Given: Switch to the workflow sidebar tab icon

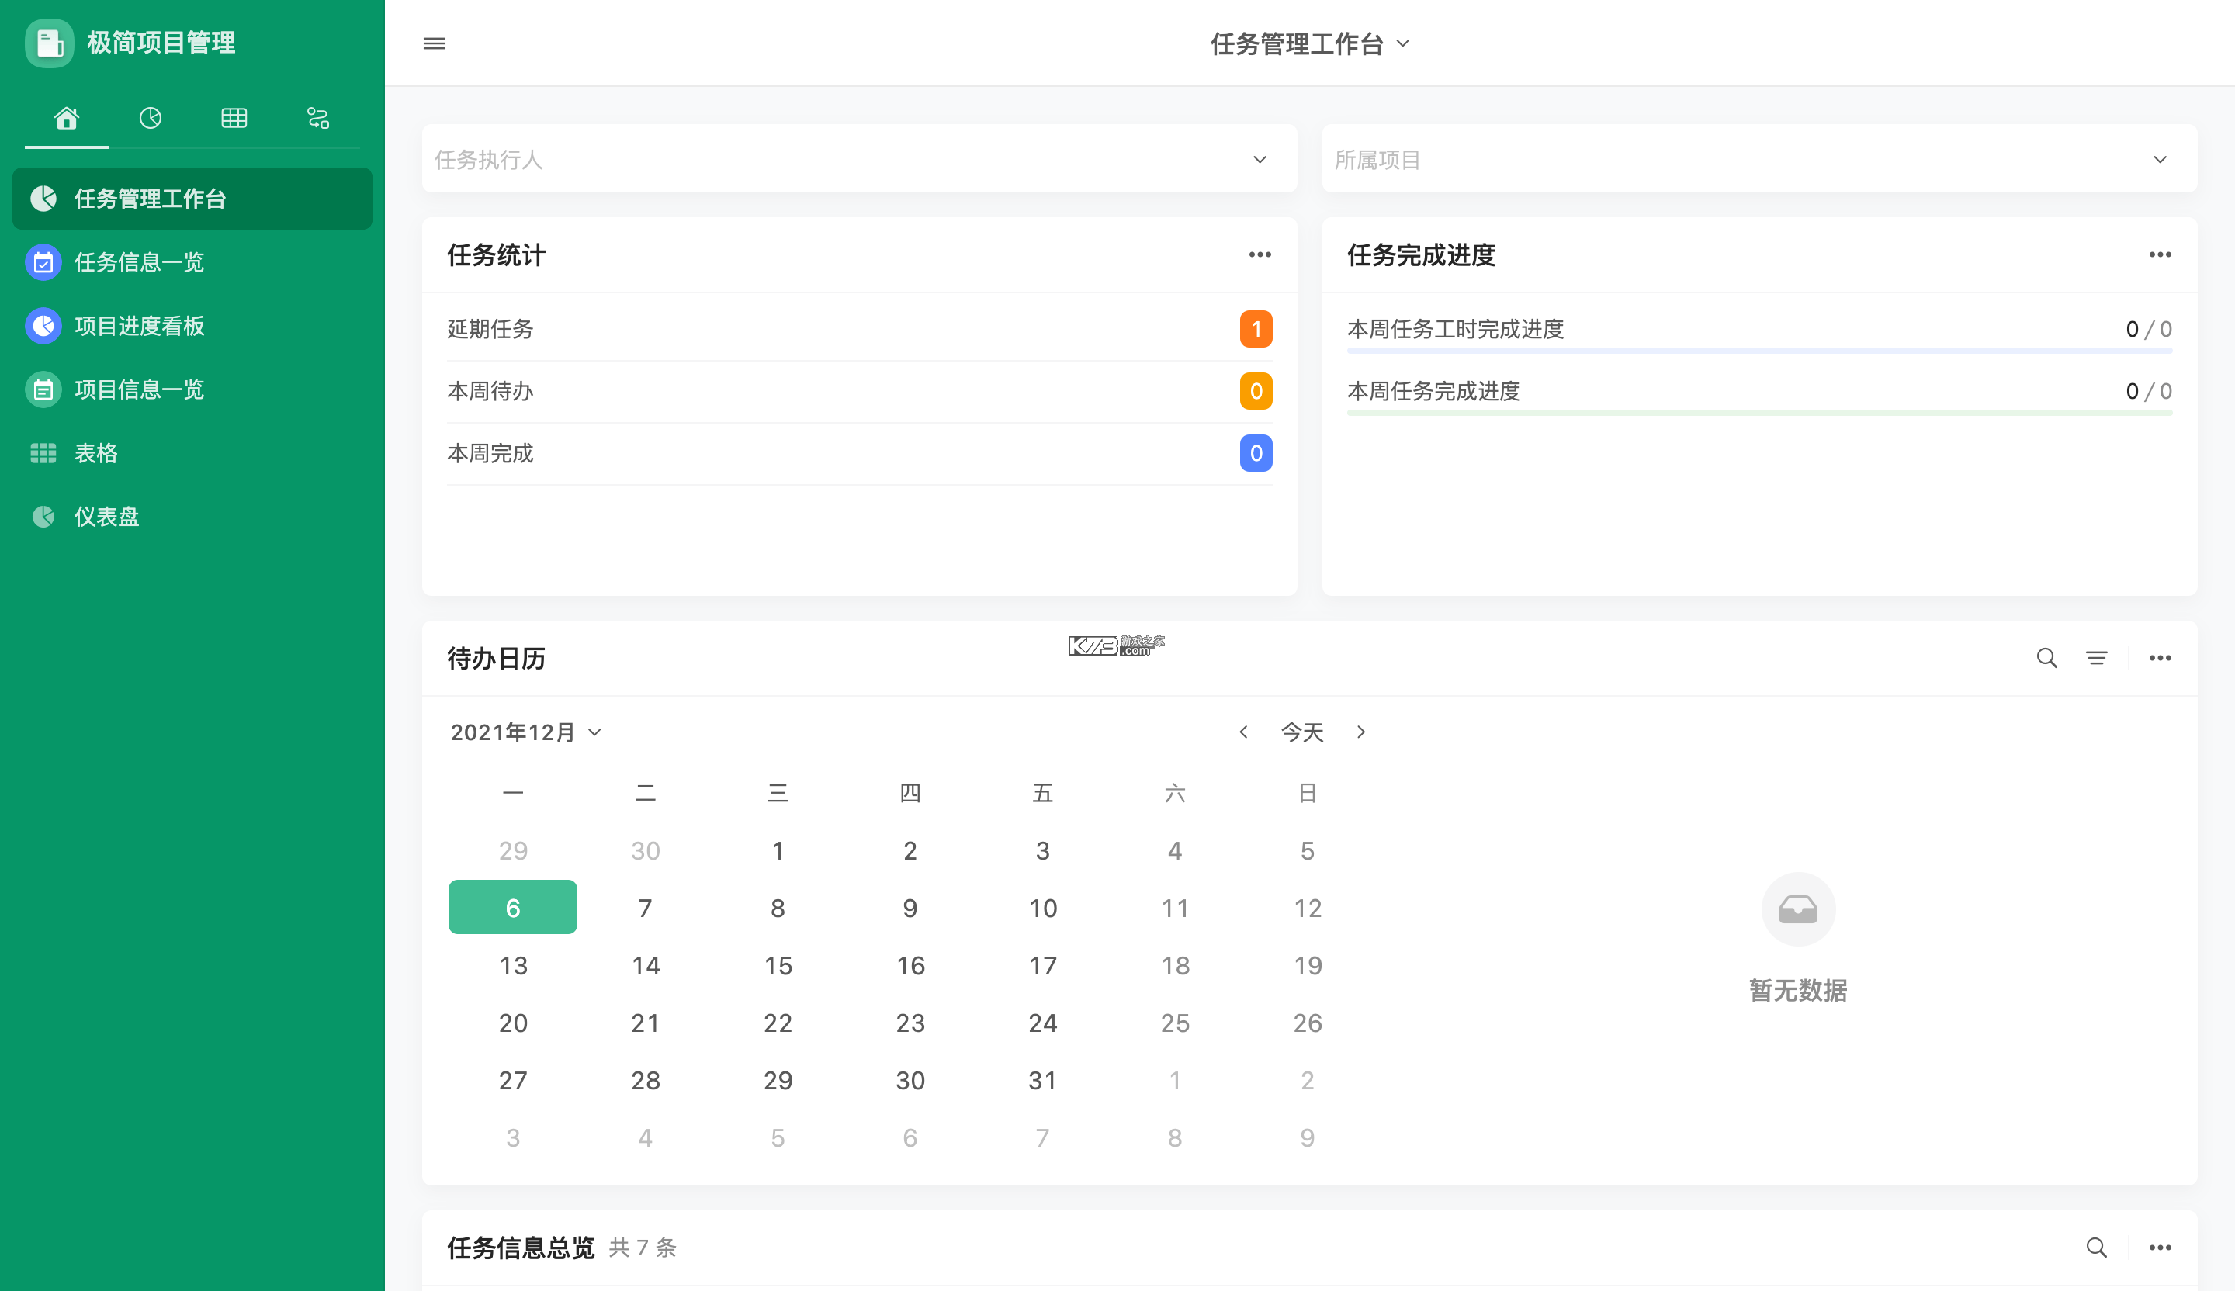Looking at the screenshot, I should (318, 118).
